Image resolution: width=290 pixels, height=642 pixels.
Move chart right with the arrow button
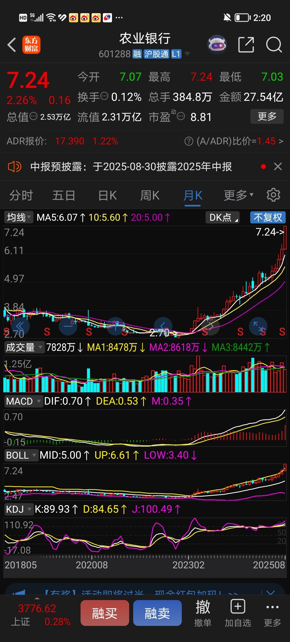[211, 326]
